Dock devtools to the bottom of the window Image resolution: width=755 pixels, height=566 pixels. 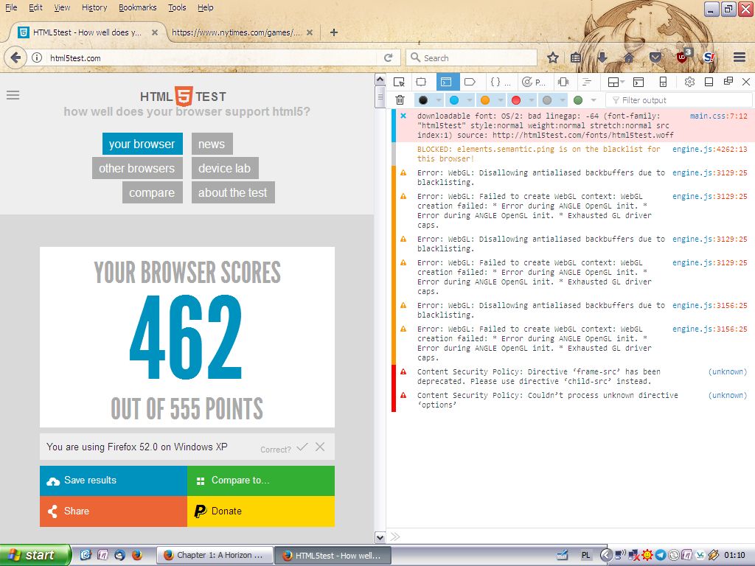[709, 83]
